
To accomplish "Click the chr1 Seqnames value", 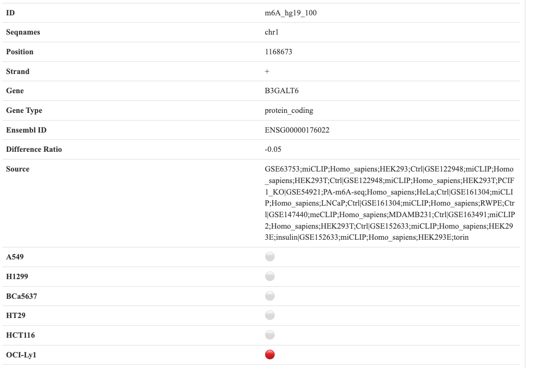I will [x=272, y=32].
